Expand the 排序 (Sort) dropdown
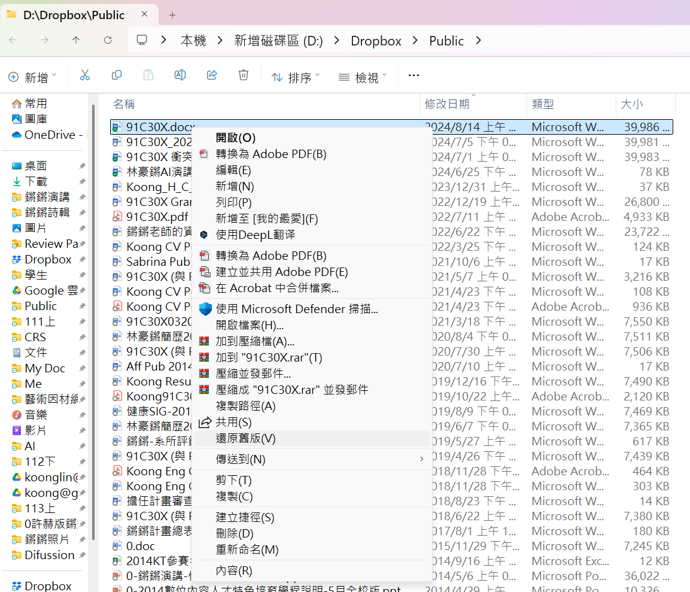 (x=296, y=77)
